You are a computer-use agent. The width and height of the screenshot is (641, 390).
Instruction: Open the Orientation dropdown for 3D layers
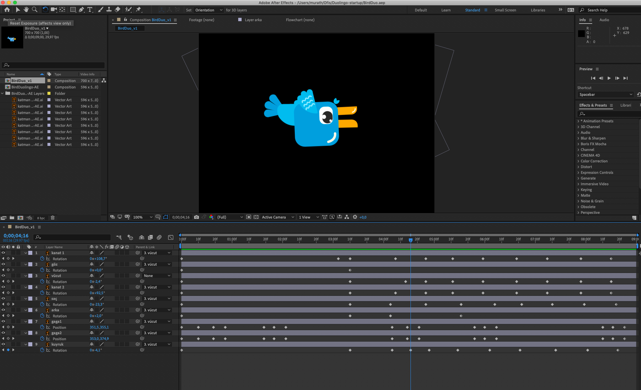click(209, 10)
